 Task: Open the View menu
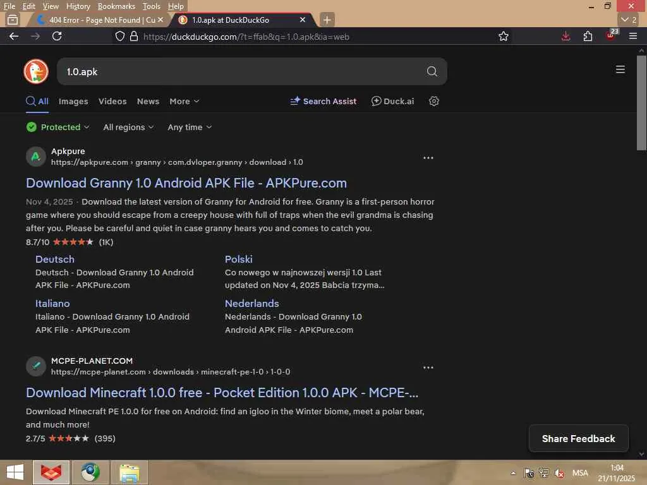[x=51, y=6]
